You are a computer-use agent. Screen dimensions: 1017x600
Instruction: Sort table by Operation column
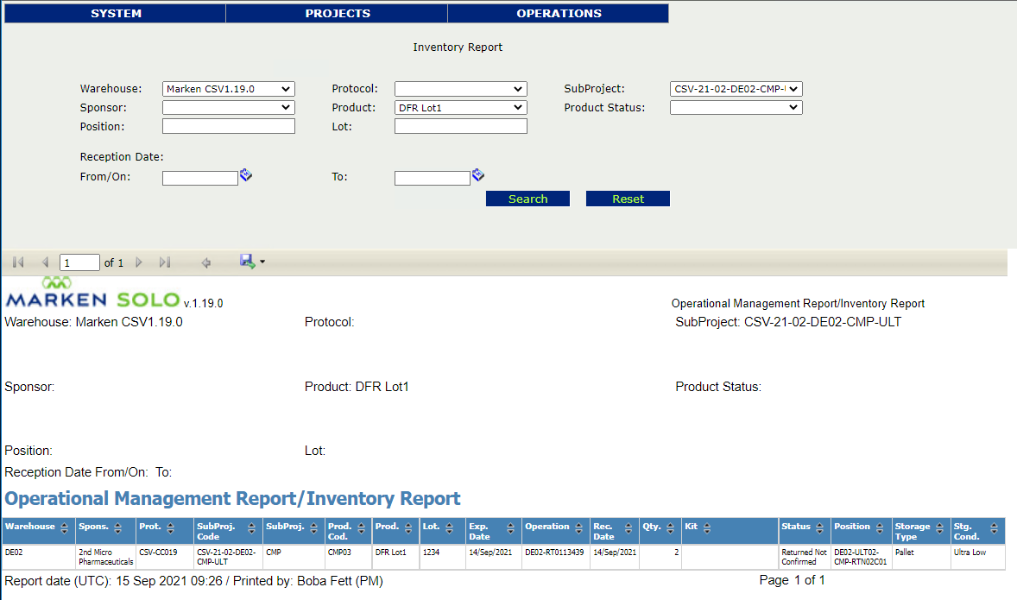579,528
